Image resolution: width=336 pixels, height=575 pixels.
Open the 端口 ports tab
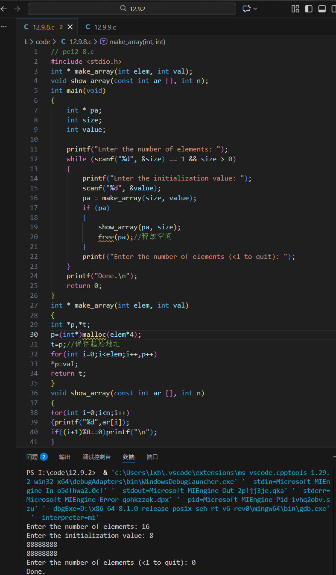tap(152, 457)
